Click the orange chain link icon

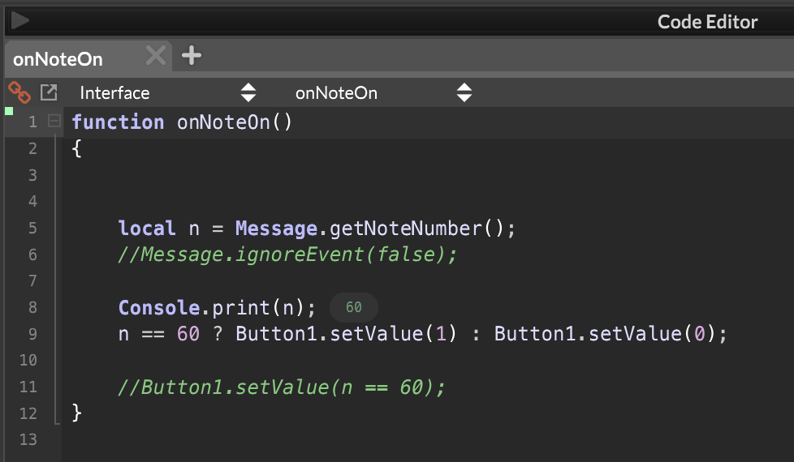coord(19,92)
